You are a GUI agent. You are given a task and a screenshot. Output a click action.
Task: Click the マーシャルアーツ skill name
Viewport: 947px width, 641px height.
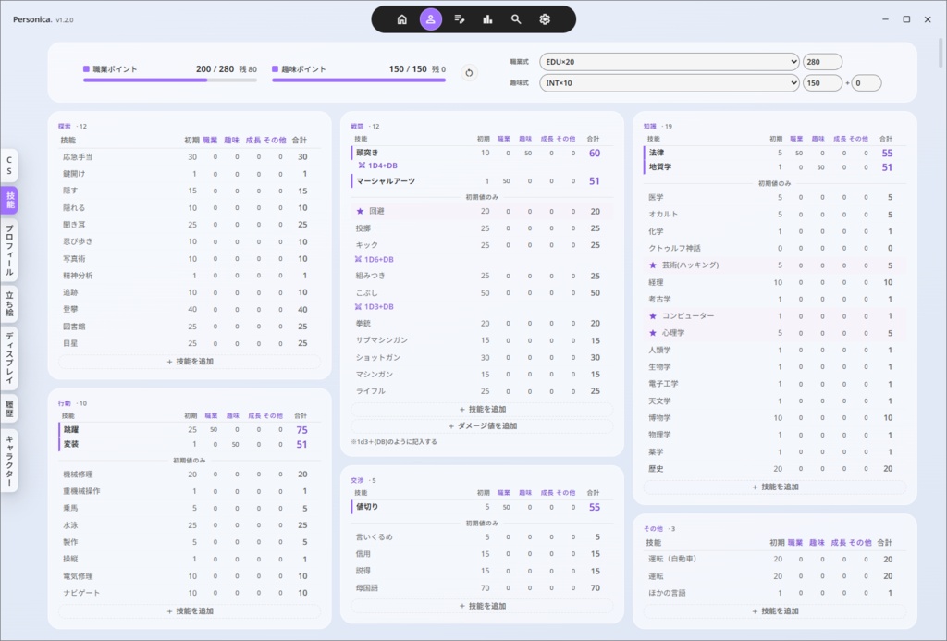click(386, 181)
